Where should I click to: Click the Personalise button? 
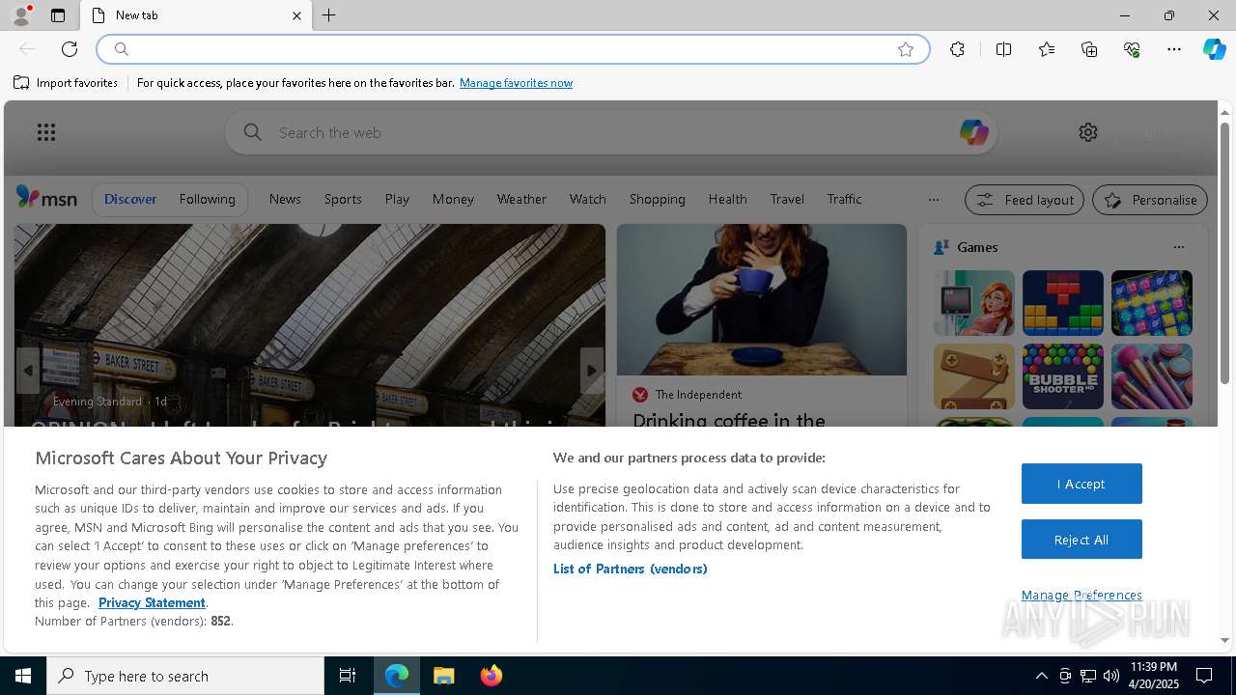tap(1150, 200)
